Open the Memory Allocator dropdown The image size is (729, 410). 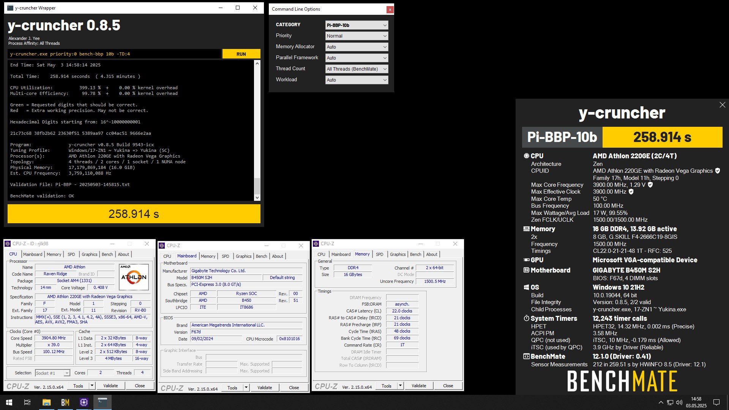pyautogui.click(x=357, y=47)
